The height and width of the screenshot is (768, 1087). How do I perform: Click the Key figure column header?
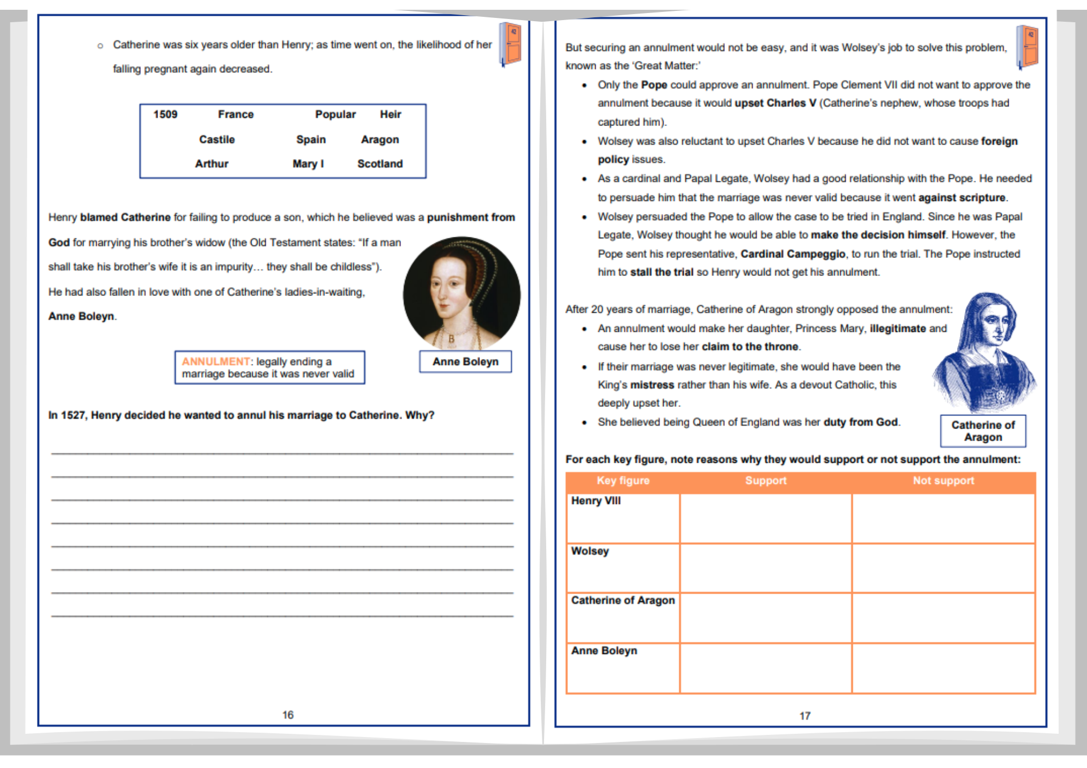[623, 481]
